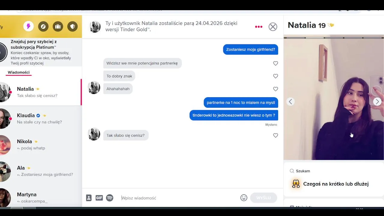Close the Natalia conversation with X
Image resolution: width=384 pixels, height=216 pixels.
(273, 27)
